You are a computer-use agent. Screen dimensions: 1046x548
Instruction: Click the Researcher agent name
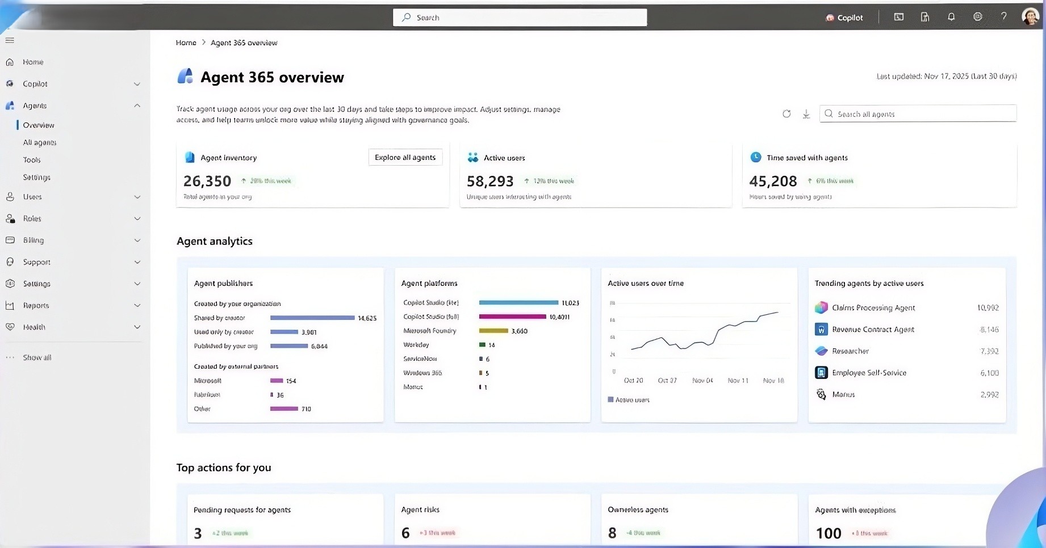[851, 351]
